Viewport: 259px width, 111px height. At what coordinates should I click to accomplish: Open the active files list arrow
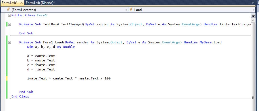point(253,3)
